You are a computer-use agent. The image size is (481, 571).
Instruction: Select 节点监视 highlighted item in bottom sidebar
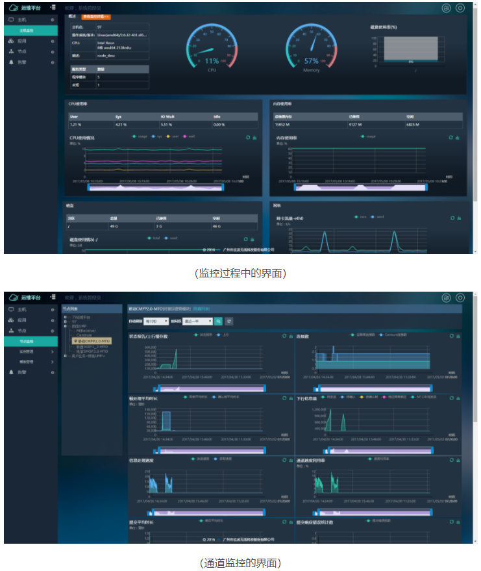pyautogui.click(x=31, y=341)
